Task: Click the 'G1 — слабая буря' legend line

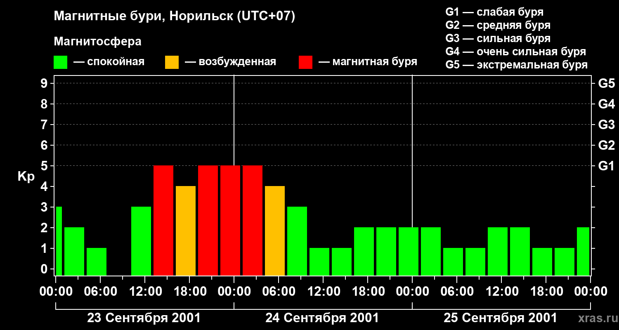Action: [x=494, y=12]
